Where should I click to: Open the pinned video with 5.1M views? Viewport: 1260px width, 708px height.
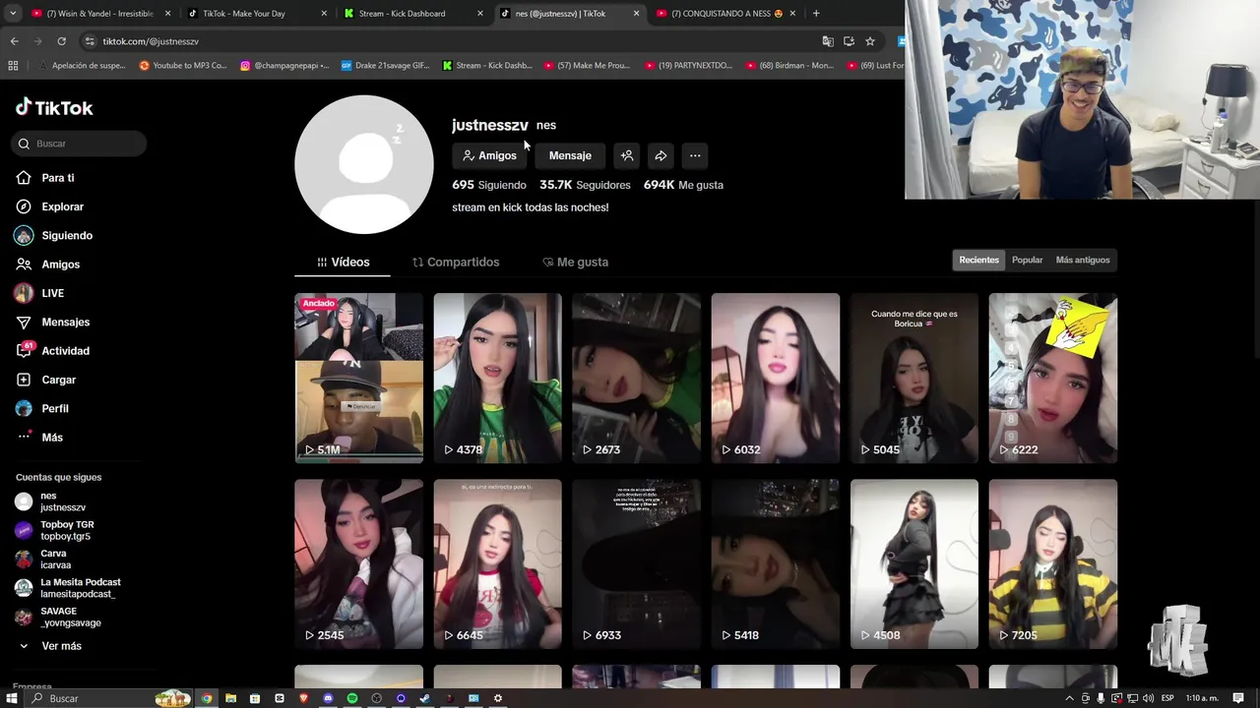[x=358, y=378]
